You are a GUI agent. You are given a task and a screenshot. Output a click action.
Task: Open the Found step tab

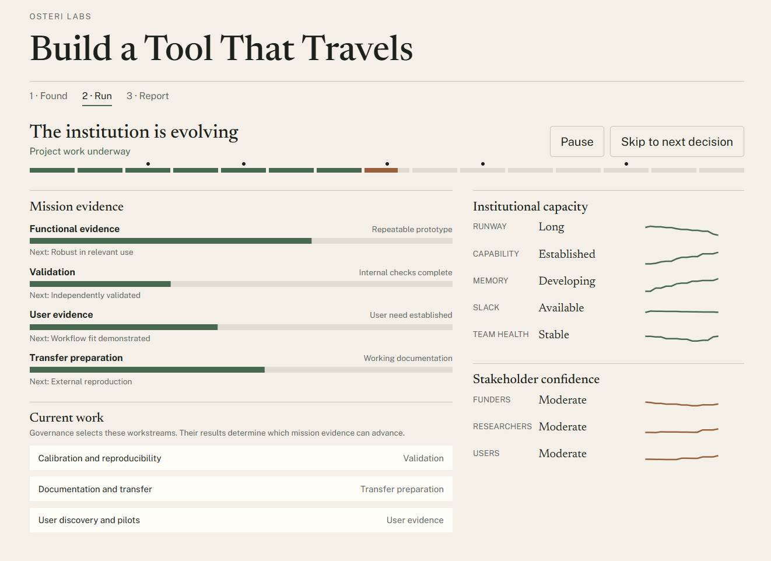click(x=48, y=96)
